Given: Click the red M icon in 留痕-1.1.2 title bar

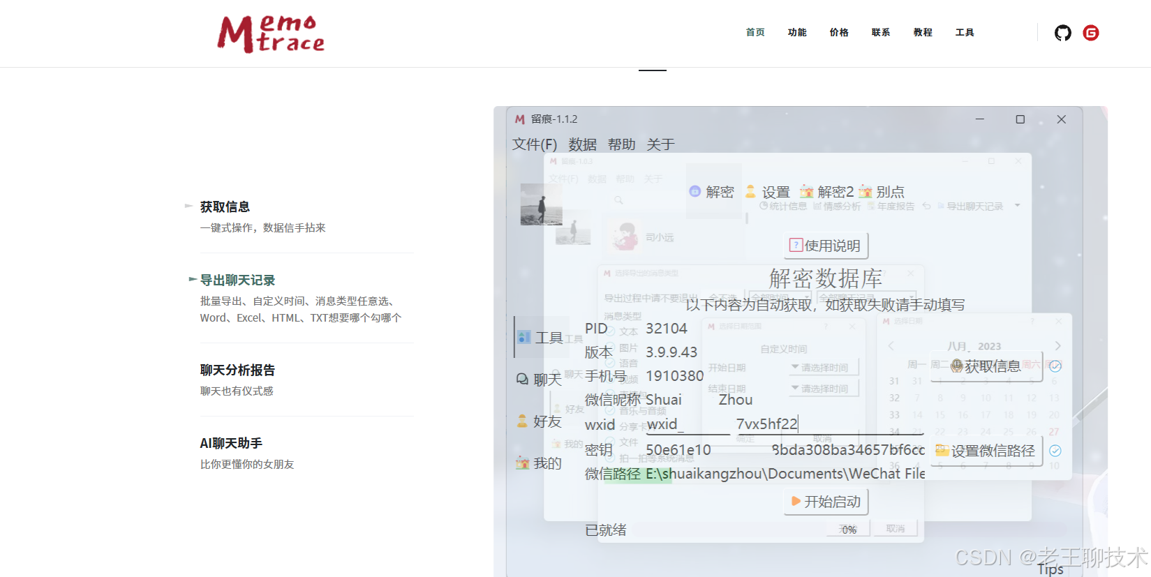Looking at the screenshot, I should pyautogui.click(x=520, y=119).
